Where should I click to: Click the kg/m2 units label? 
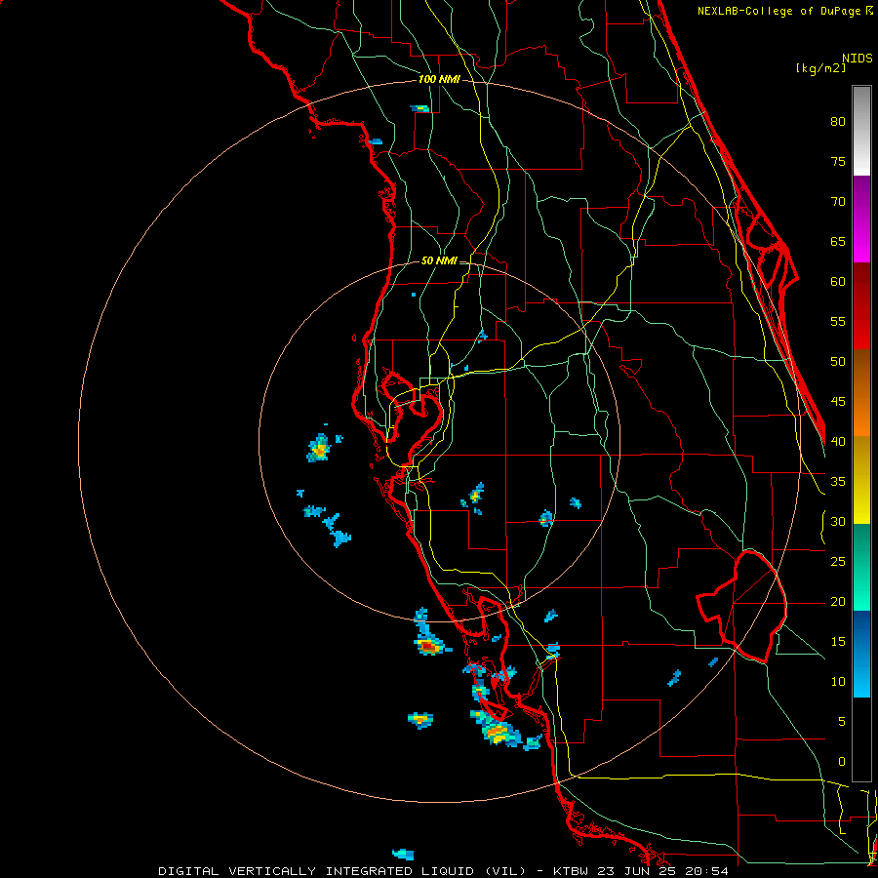(820, 67)
